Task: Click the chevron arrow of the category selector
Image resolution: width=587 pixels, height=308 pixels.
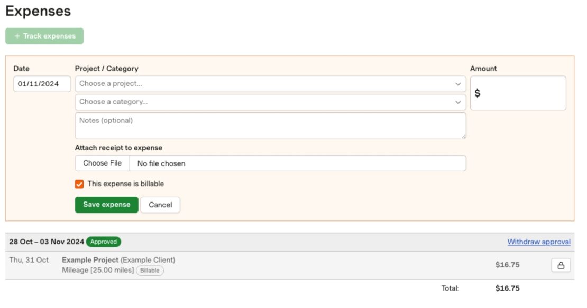Action: coord(458,102)
